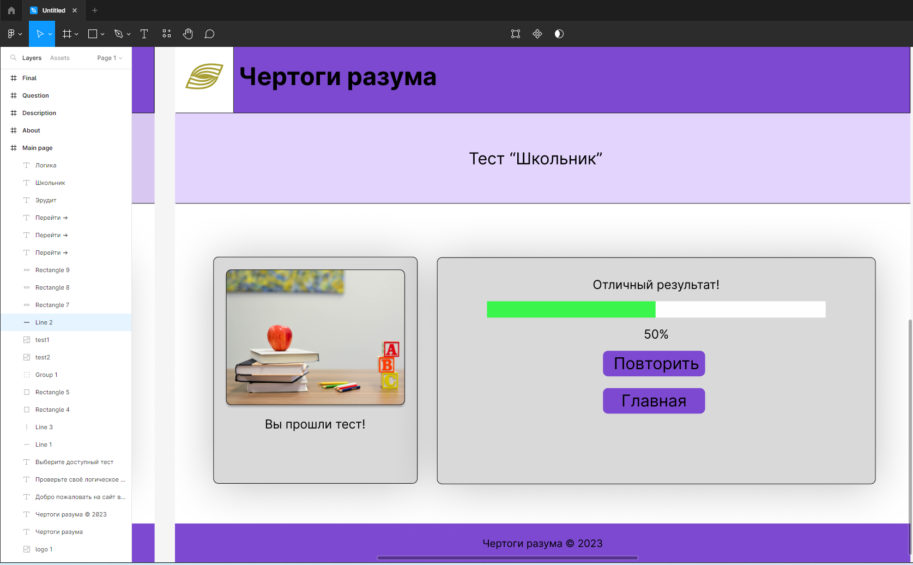The width and height of the screenshot is (913, 565).
Task: Expand shape tools dropdown arrow
Action: [102, 34]
